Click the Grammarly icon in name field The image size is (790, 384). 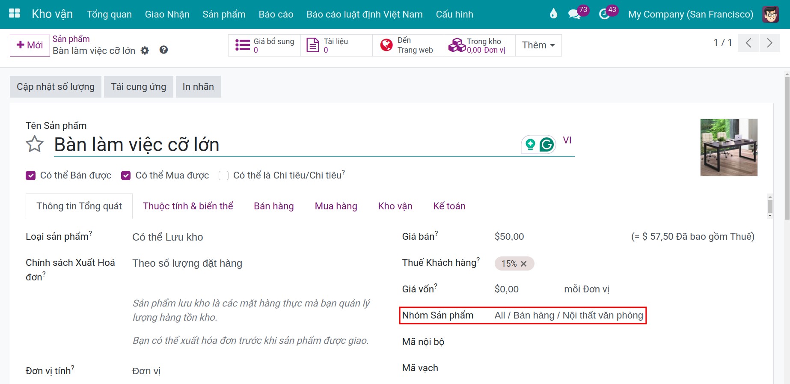546,145
